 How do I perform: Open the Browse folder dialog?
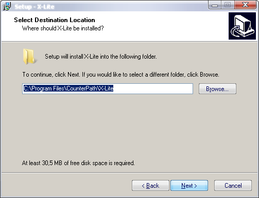tap(217, 89)
